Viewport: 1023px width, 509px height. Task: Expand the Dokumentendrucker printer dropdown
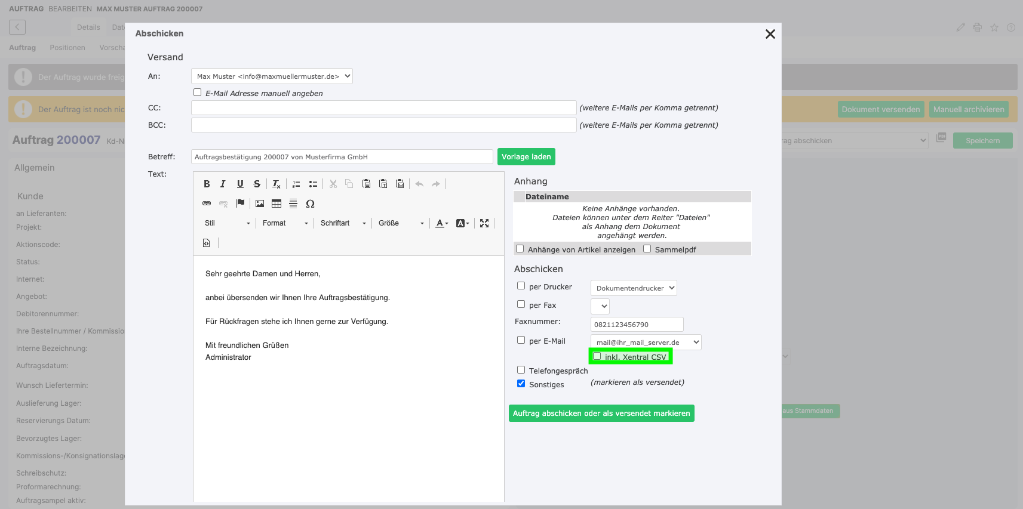[x=634, y=288]
